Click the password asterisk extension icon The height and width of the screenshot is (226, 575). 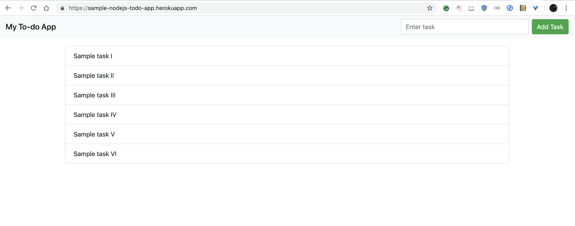pos(497,8)
